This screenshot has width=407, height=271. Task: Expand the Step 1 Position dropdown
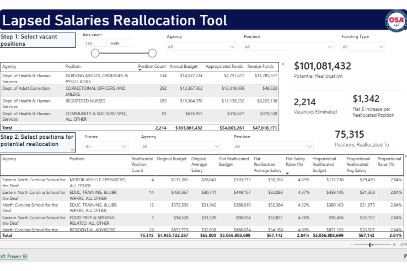tap(288, 47)
